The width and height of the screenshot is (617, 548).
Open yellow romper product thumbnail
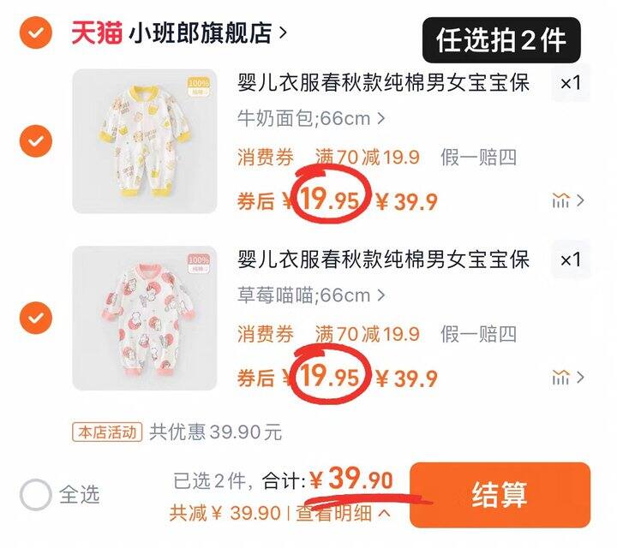tap(145, 141)
